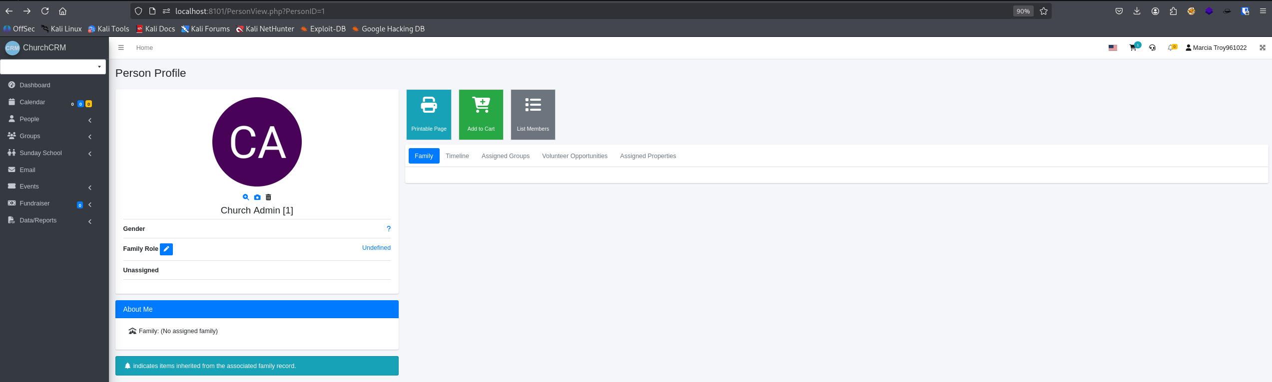Expand the Sunday School sidebar menu
This screenshot has height=382, width=1272.
[x=54, y=153]
